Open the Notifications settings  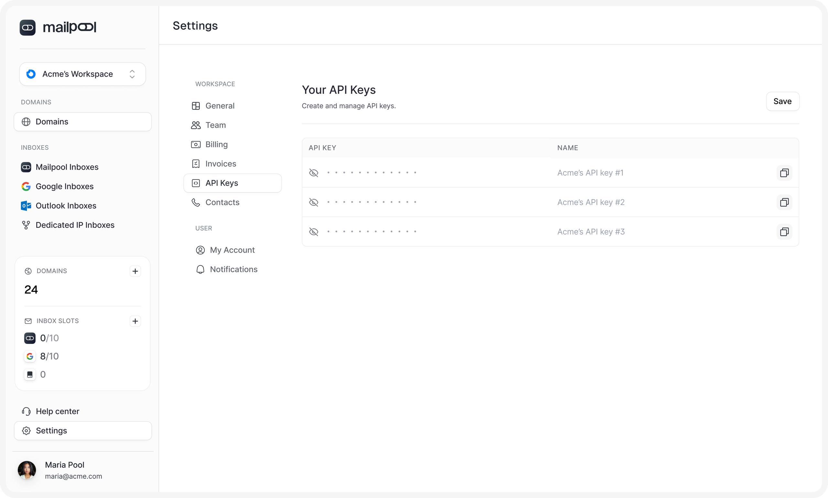[x=234, y=270]
